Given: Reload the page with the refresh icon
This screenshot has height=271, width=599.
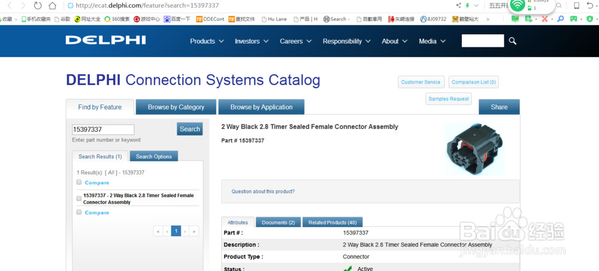Looking at the screenshot, I should 37,5.
